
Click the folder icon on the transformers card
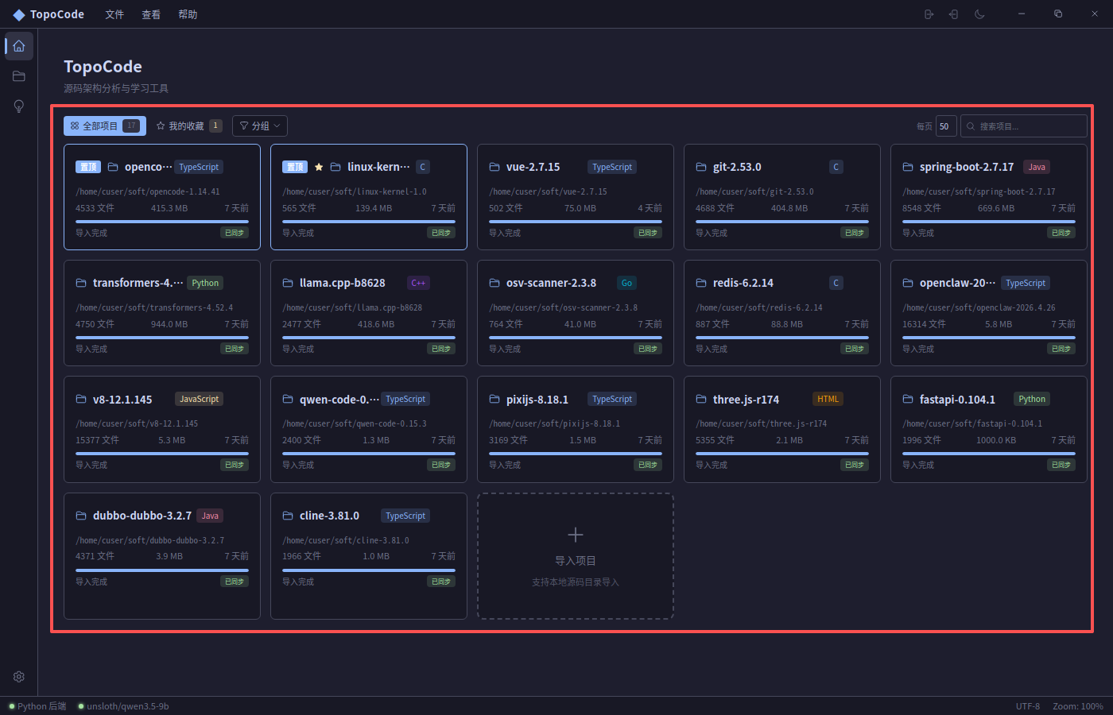point(81,283)
